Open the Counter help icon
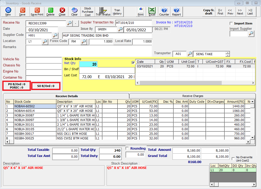The width and height of the screenshot is (261, 189). pos(164,12)
